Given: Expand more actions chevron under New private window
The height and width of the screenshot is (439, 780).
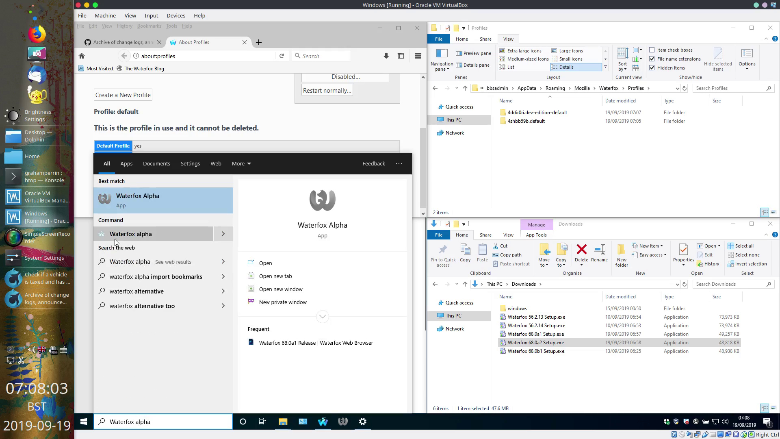Looking at the screenshot, I should [322, 317].
